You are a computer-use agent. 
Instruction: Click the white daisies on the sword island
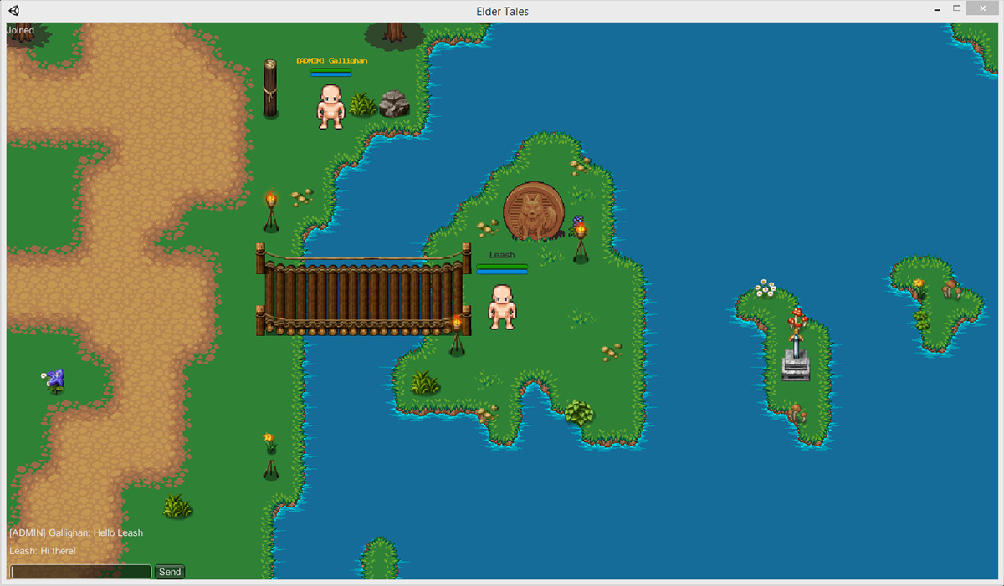[765, 288]
